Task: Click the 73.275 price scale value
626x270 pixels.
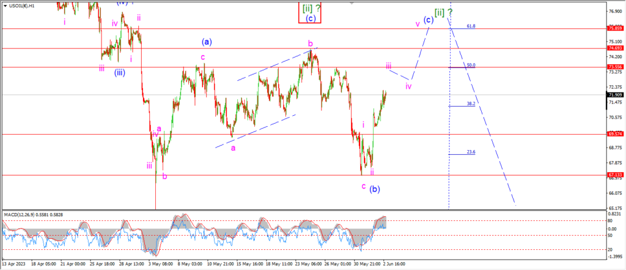Action: [614, 72]
